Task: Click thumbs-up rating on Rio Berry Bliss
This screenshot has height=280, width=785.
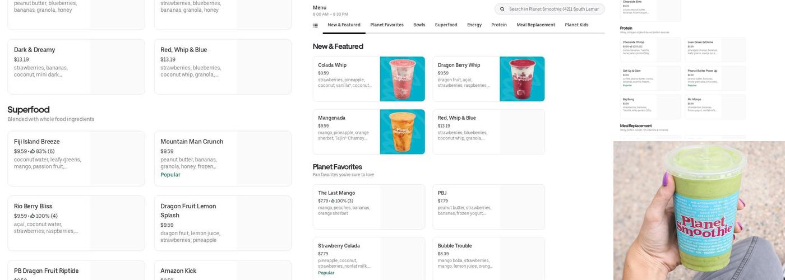Action: (33, 216)
